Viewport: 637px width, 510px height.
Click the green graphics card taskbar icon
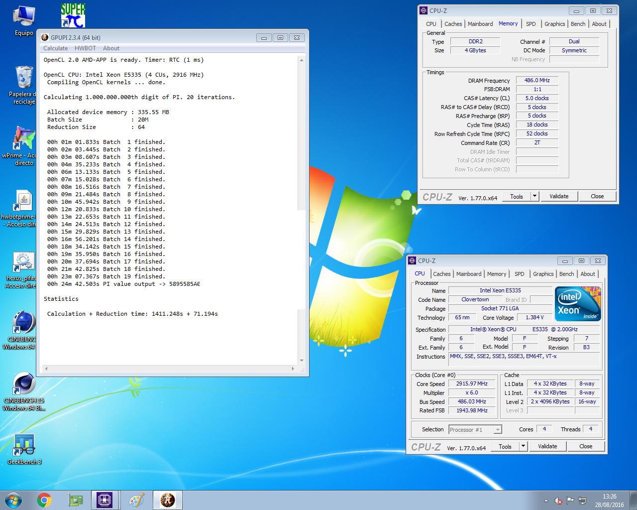point(75,500)
